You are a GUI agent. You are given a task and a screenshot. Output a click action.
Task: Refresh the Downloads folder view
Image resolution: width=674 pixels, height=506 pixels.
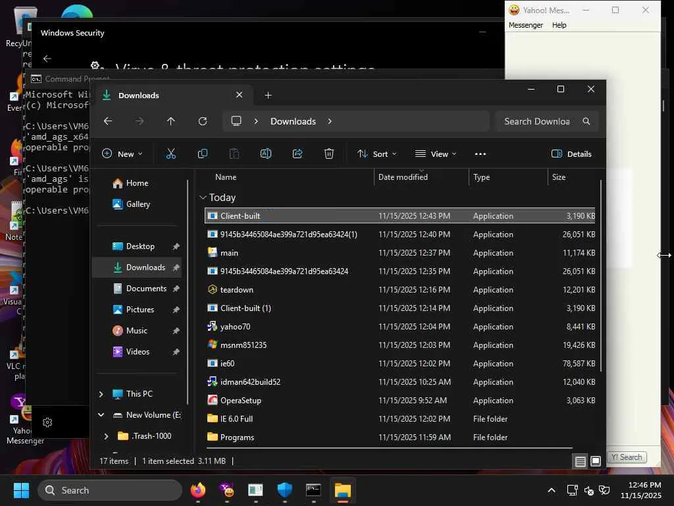click(203, 121)
